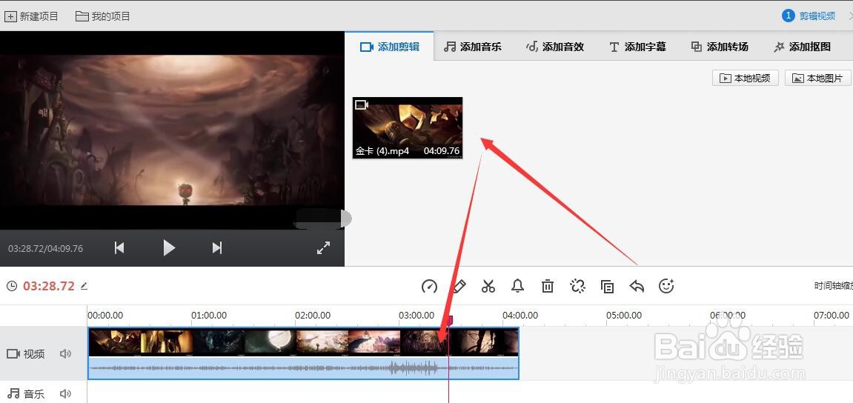
Task: Switch to 添加转场 tab
Action: point(719,47)
